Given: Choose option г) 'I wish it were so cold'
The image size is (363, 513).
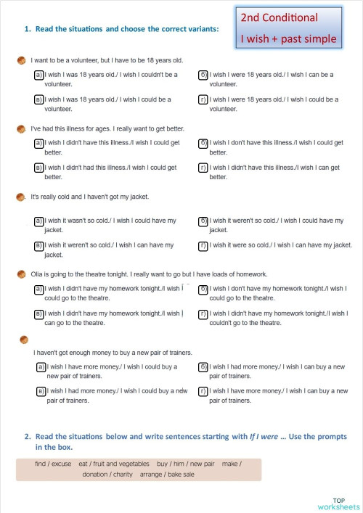Looking at the screenshot, I should pyautogui.click(x=203, y=246).
